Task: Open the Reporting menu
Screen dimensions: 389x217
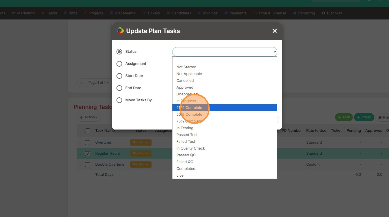Action: tap(304, 13)
